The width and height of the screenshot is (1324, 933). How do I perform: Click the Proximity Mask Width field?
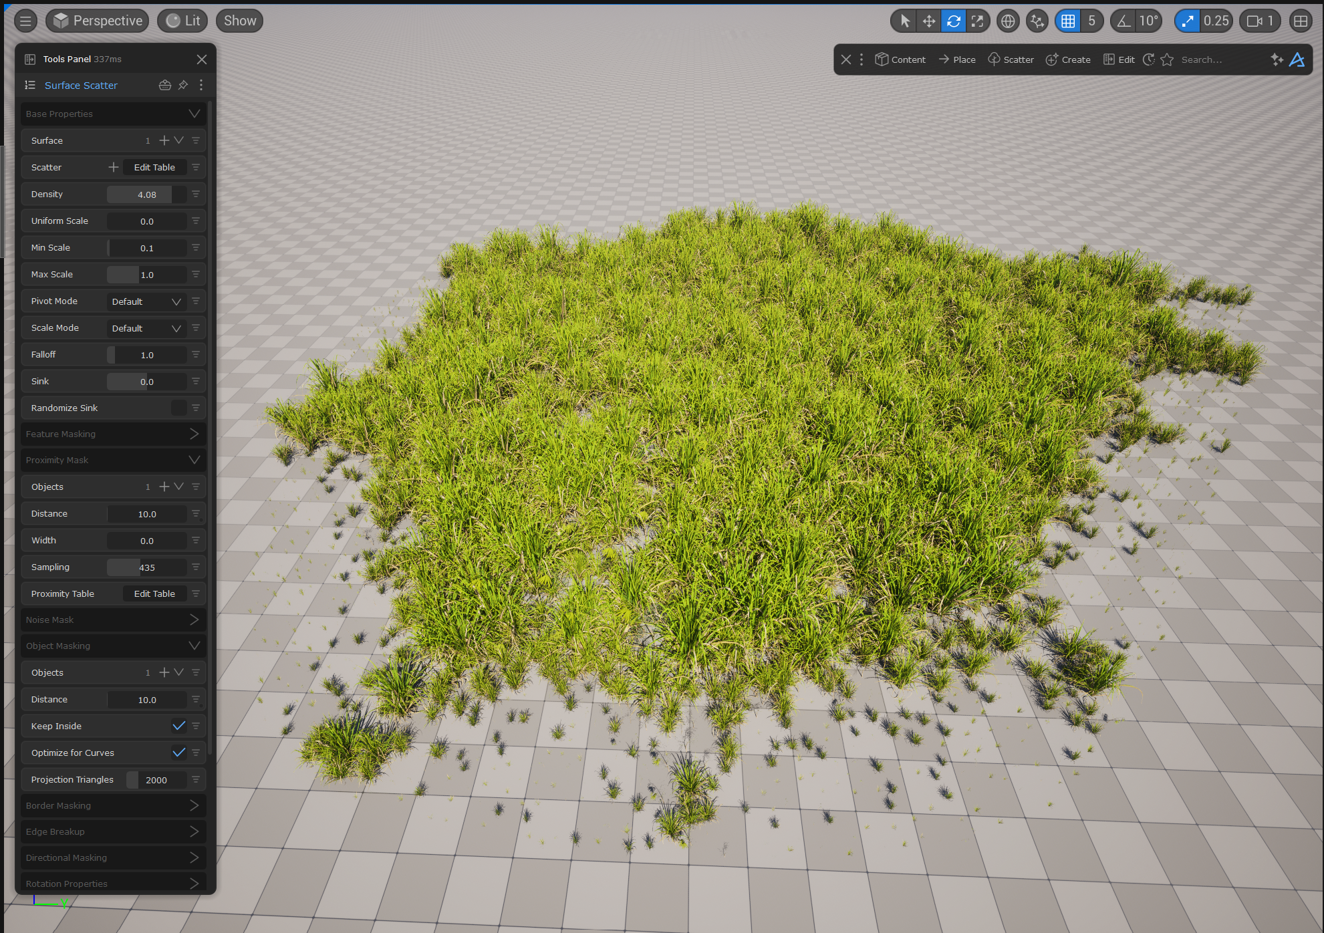pos(147,541)
